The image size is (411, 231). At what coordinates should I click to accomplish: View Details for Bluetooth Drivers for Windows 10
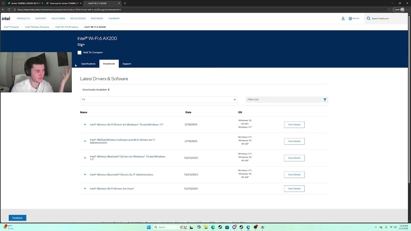(294, 158)
